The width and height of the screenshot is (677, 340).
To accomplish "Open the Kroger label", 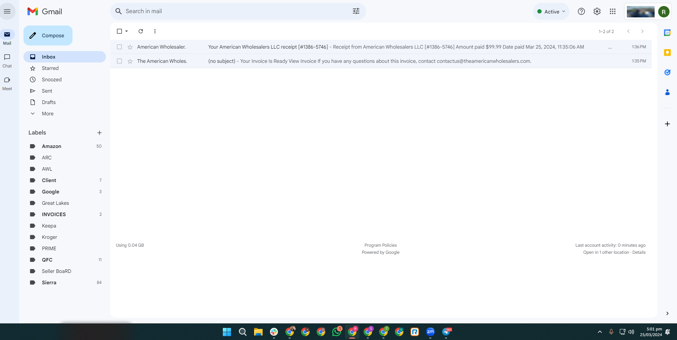I will [65, 237].
